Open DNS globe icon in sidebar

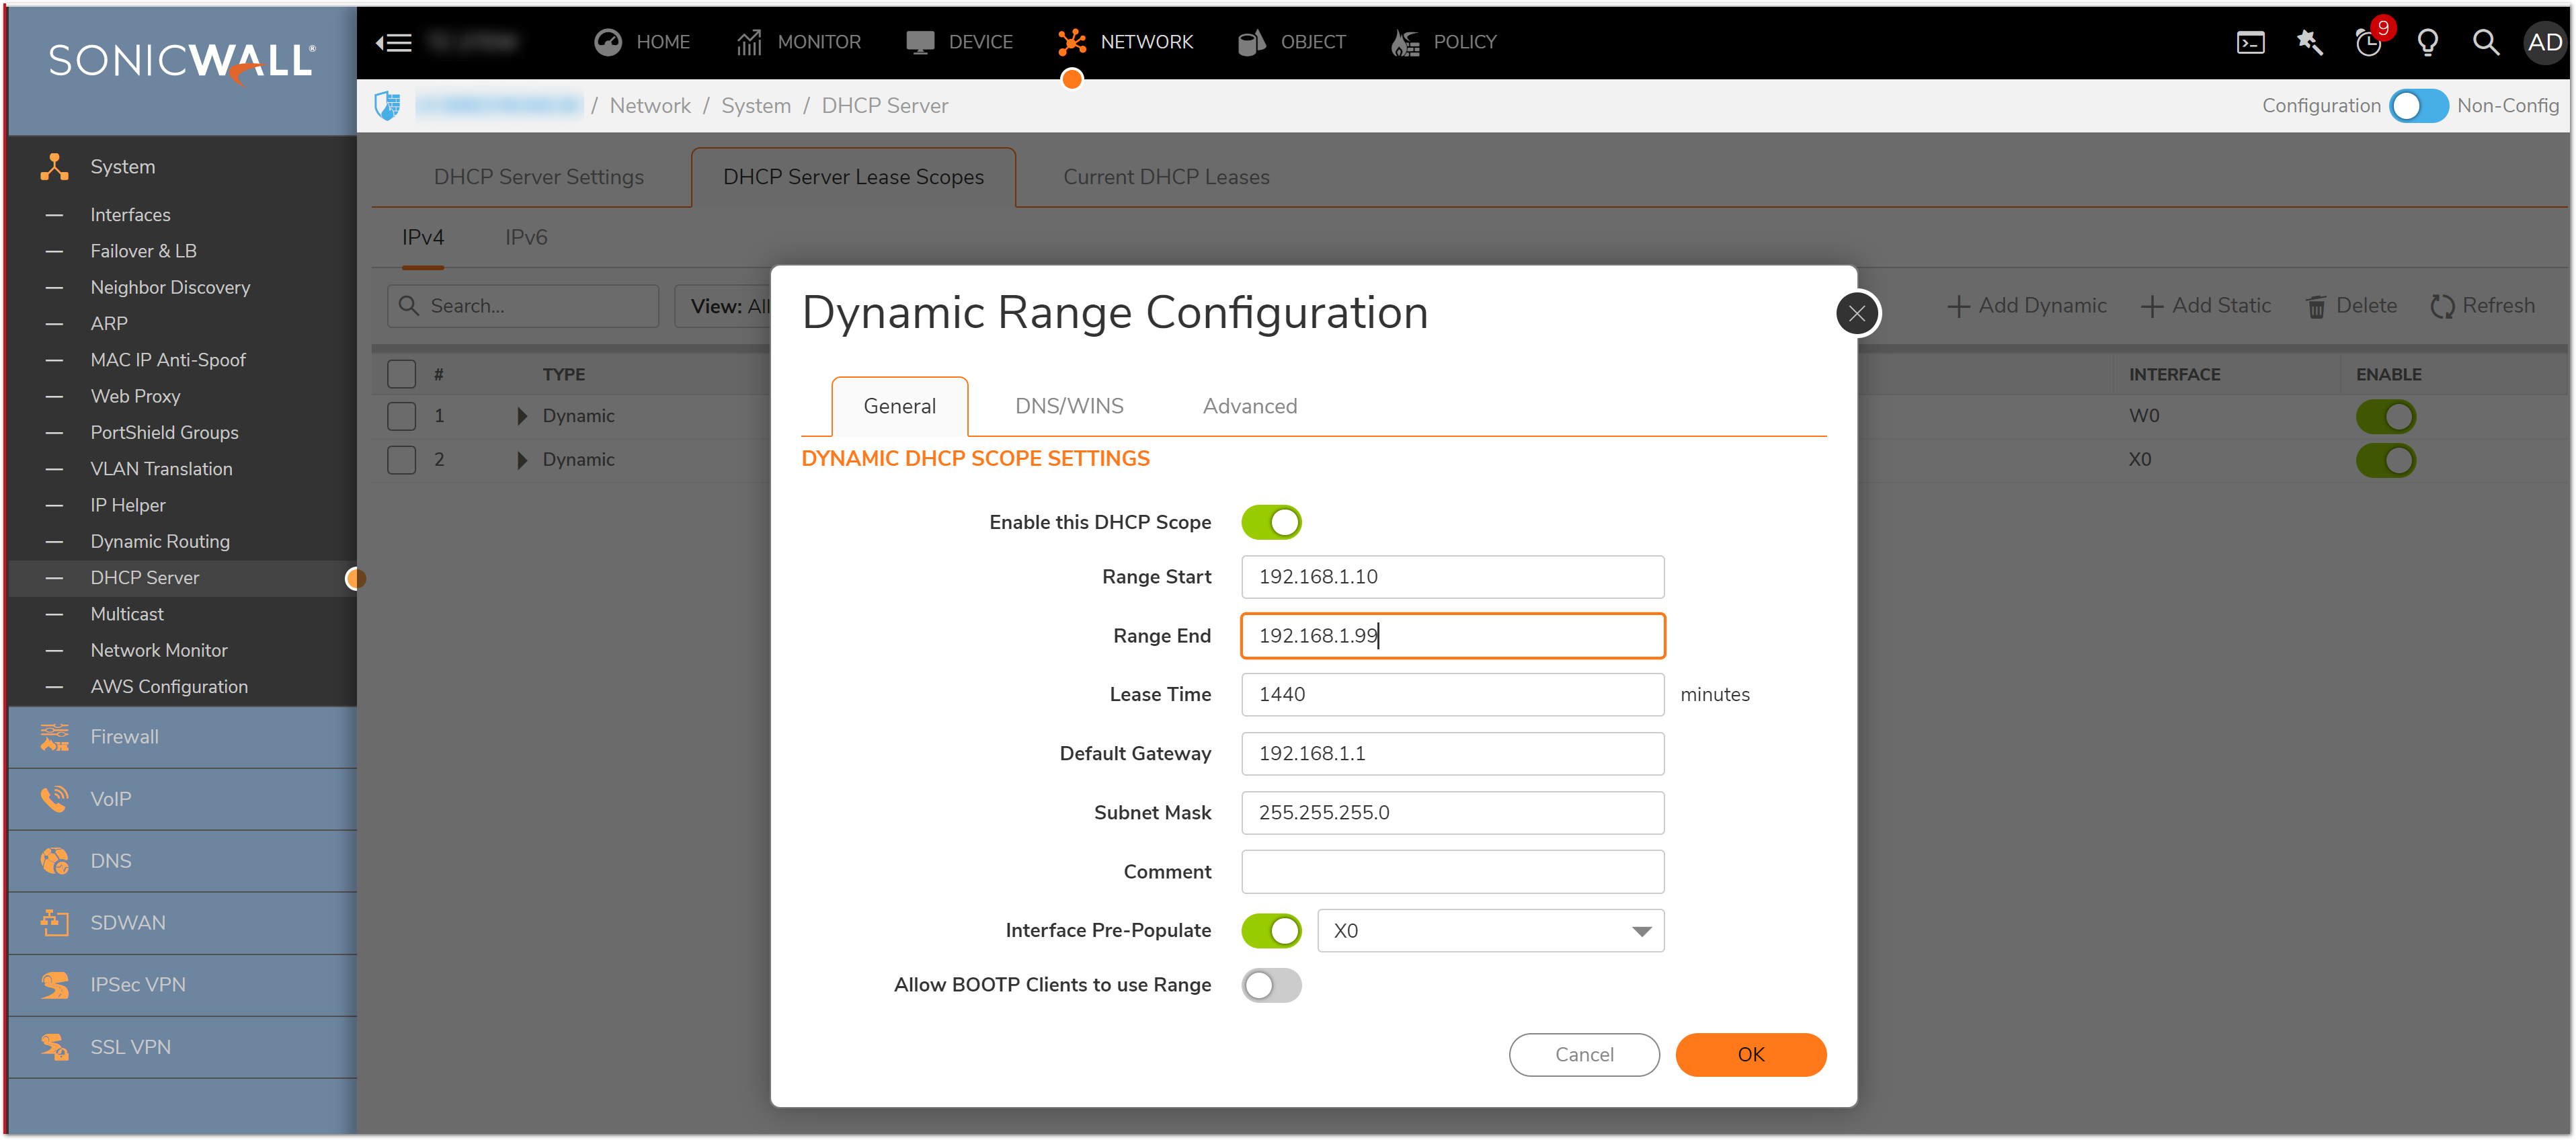pos(54,860)
